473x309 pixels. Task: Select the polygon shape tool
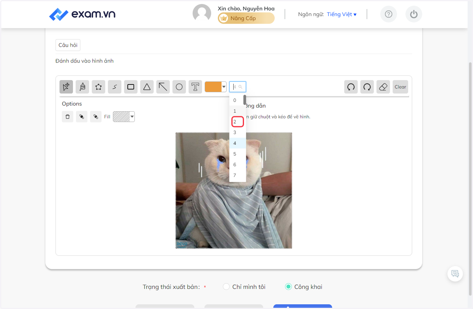click(99, 87)
